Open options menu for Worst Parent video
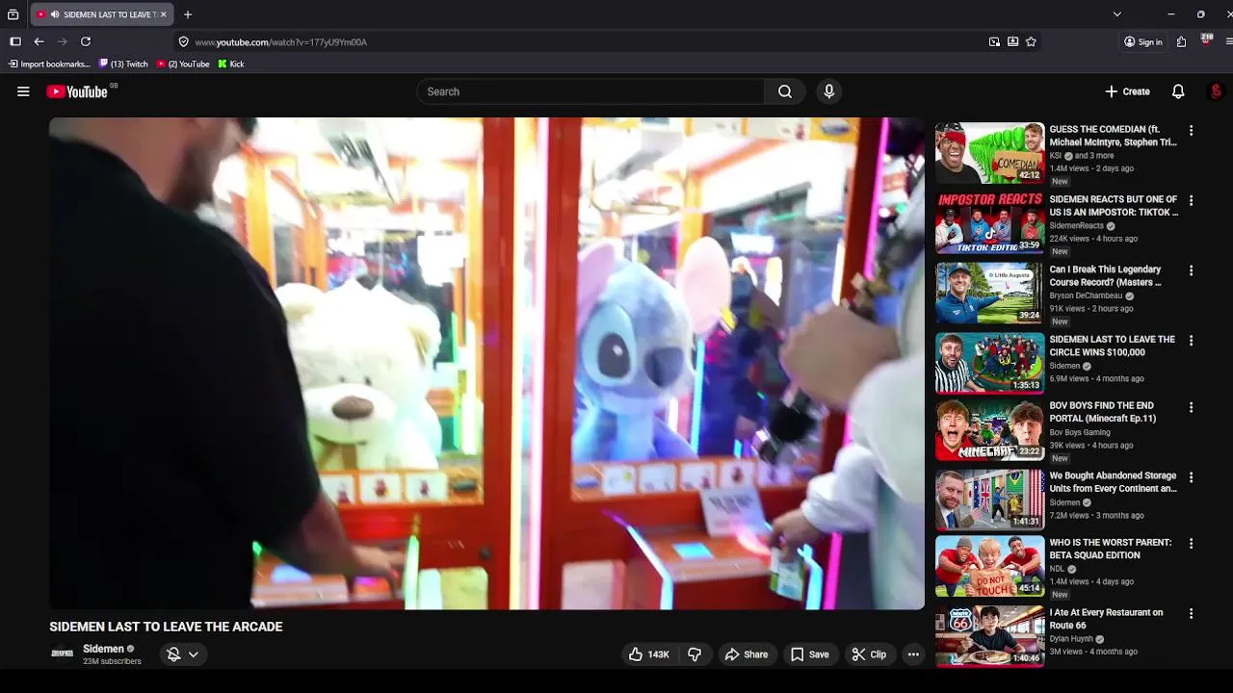1233x693 pixels. click(1191, 543)
